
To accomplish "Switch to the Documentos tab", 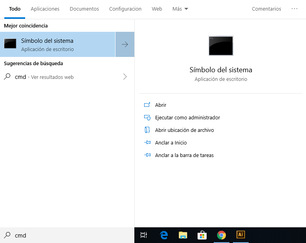I will (x=84, y=9).
